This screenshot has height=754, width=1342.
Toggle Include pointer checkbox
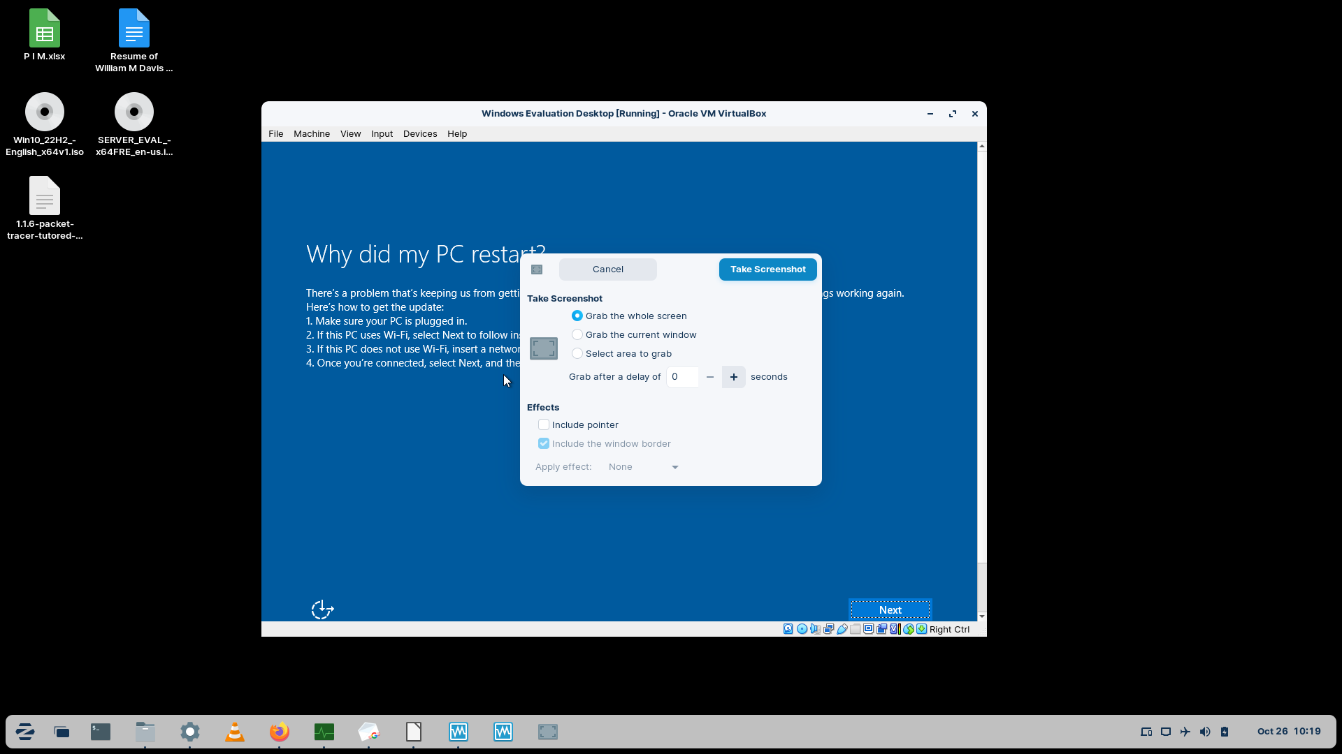(543, 424)
